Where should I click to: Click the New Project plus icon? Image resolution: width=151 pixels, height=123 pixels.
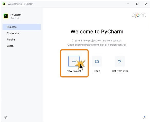[x=74, y=61]
